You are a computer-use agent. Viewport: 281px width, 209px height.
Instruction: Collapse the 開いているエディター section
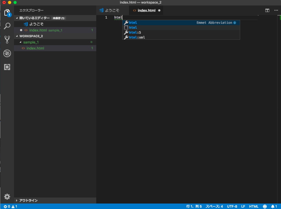tap(17, 18)
